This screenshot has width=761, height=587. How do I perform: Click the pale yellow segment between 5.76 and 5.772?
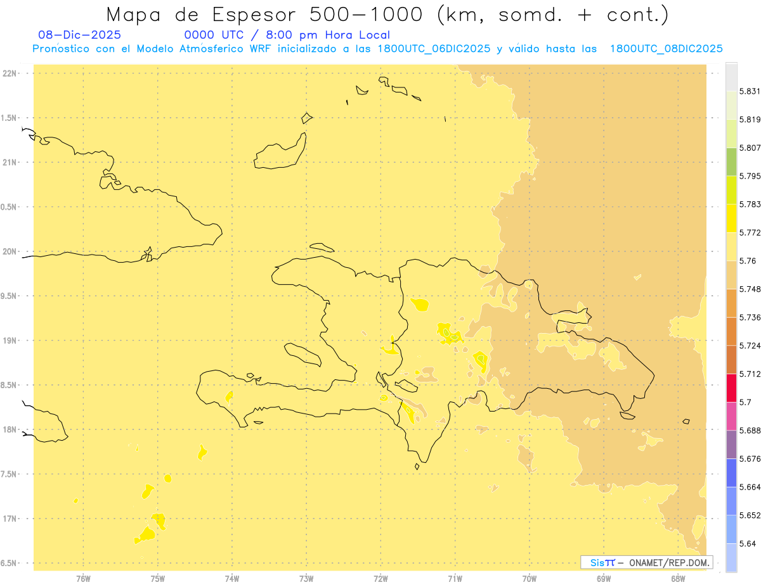coord(731,246)
